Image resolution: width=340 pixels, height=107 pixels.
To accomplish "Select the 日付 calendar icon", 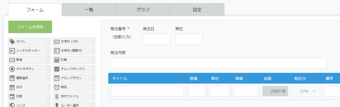I will (x=12, y=87).
